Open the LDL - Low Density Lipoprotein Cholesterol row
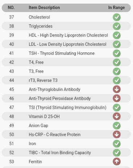Viewport: 133px width, 168px height. tap(66, 44)
